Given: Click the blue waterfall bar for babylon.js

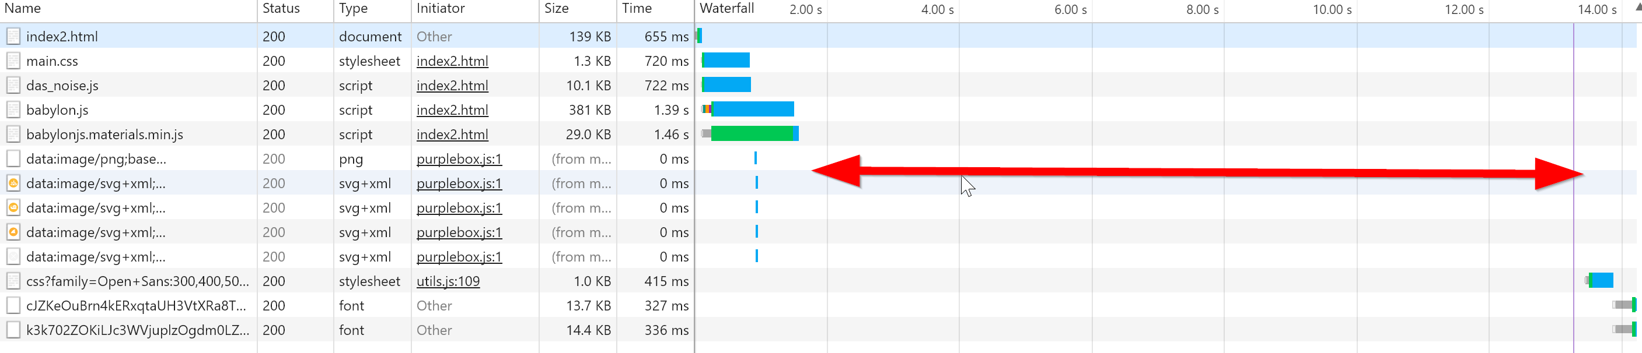Looking at the screenshot, I should coord(753,110).
